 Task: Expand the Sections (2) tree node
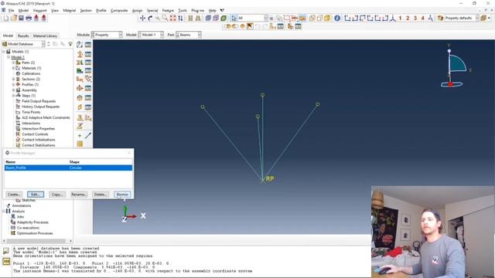pos(13,79)
